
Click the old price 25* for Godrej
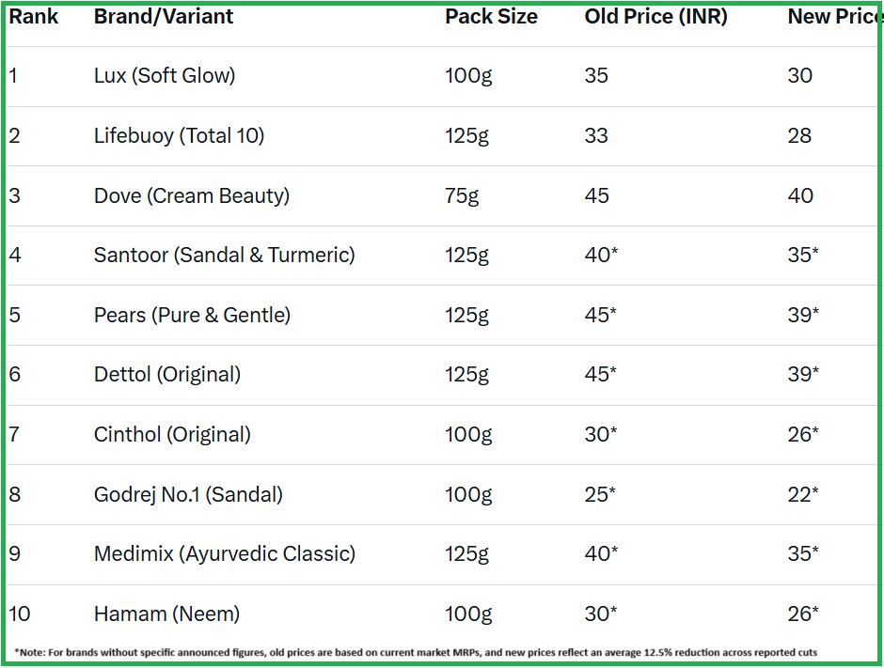click(600, 495)
